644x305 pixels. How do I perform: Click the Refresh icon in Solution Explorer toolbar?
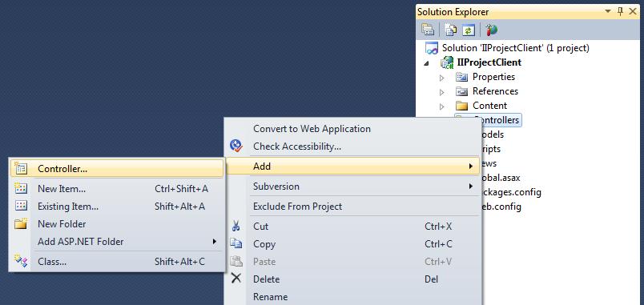click(469, 30)
